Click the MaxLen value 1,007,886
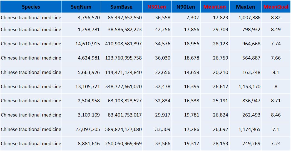This screenshot has height=151, width=291. coord(249,18)
